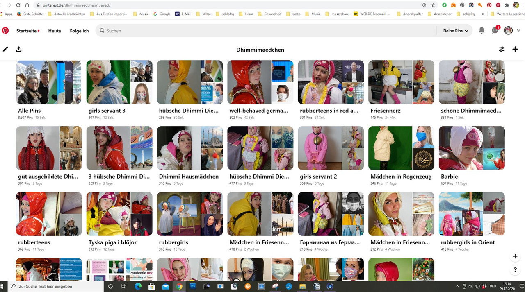Open the taskbar clock showing 15:14
The image size is (525, 292).
pyautogui.click(x=507, y=286)
